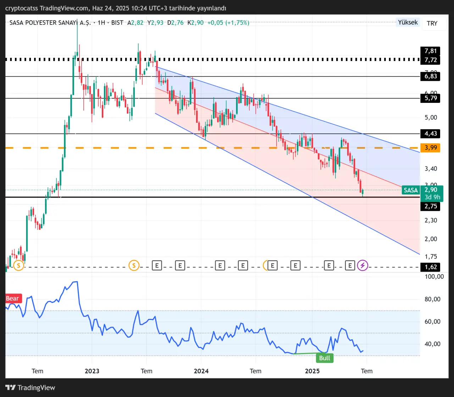Click the purple lightning bolt event marker

pyautogui.click(x=362, y=265)
